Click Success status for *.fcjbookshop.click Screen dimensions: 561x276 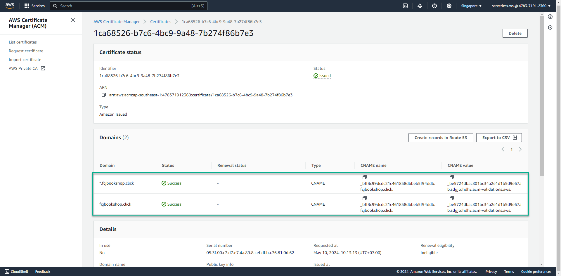[172, 183]
